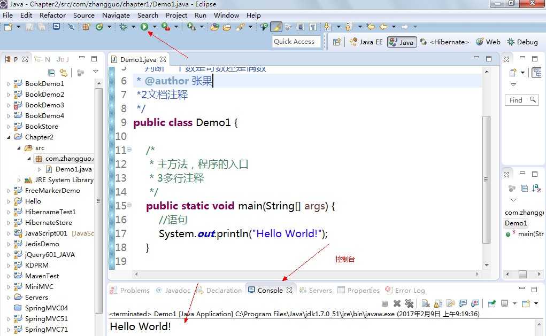
Task: Toggle Show Console on standard error change
Action: pyautogui.click(x=475, y=303)
